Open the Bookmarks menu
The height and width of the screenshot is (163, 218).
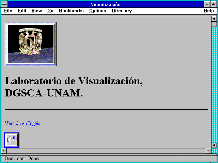71,11
